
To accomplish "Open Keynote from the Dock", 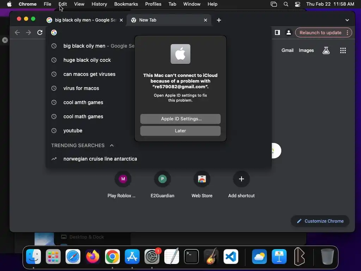I will coord(279,257).
